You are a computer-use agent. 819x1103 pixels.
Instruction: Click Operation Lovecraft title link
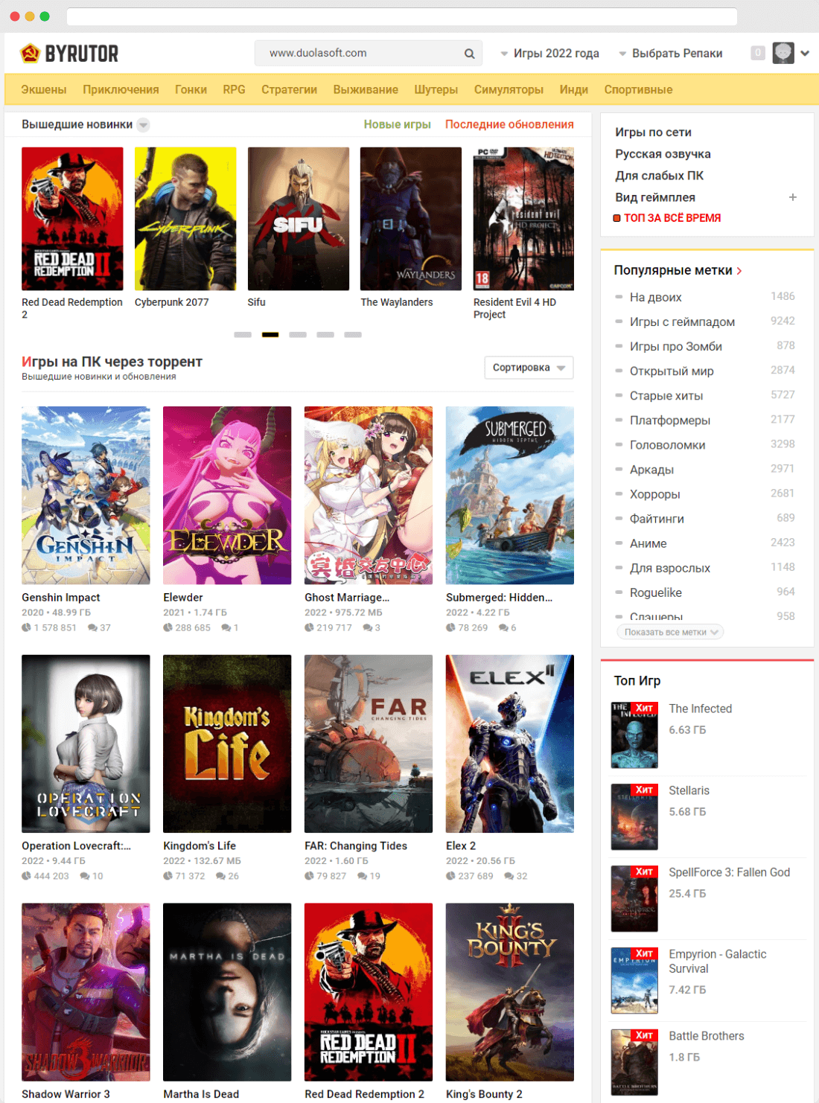tap(76, 846)
